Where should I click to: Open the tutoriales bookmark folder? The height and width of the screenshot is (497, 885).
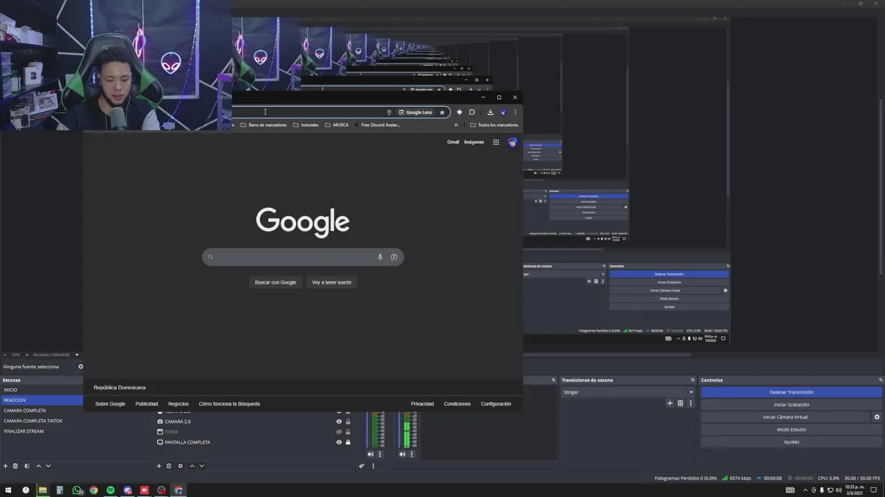pos(306,125)
